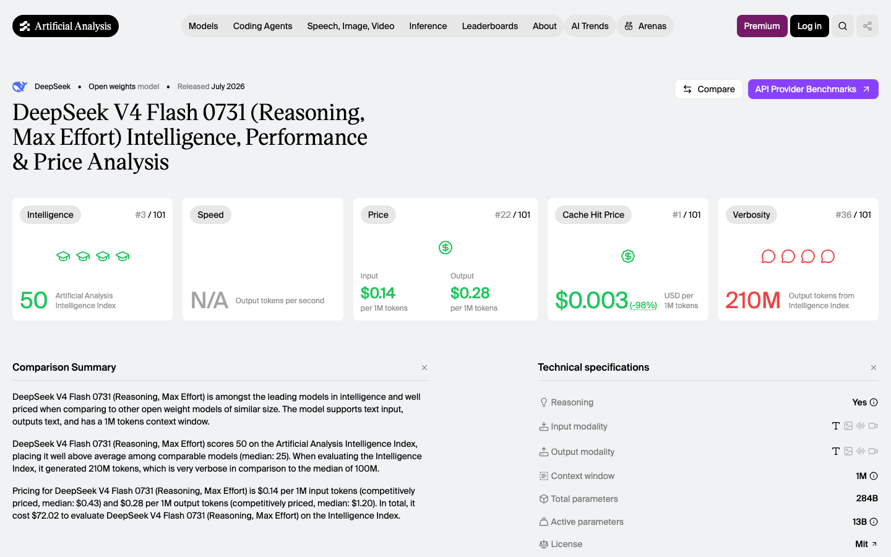This screenshot has width=891, height=557.
Task: Open the About menu
Action: 544,26
